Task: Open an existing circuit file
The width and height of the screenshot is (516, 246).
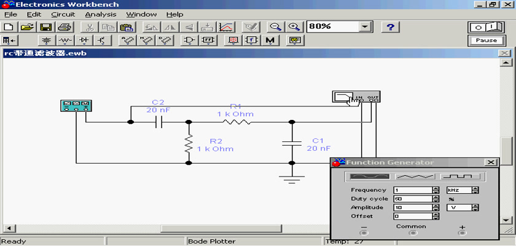Action: coord(28,27)
